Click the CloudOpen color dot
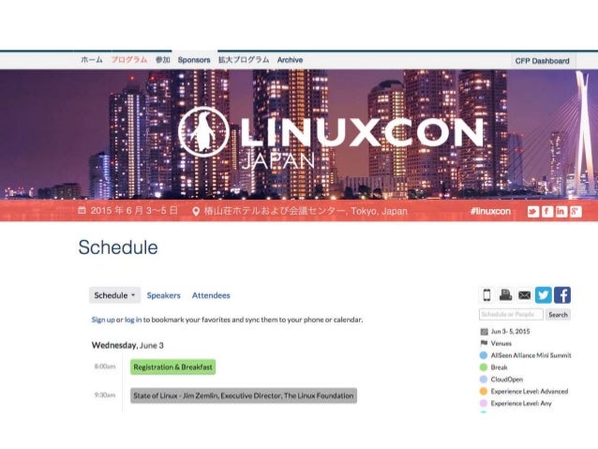The image size is (598, 449). pyautogui.click(x=484, y=380)
